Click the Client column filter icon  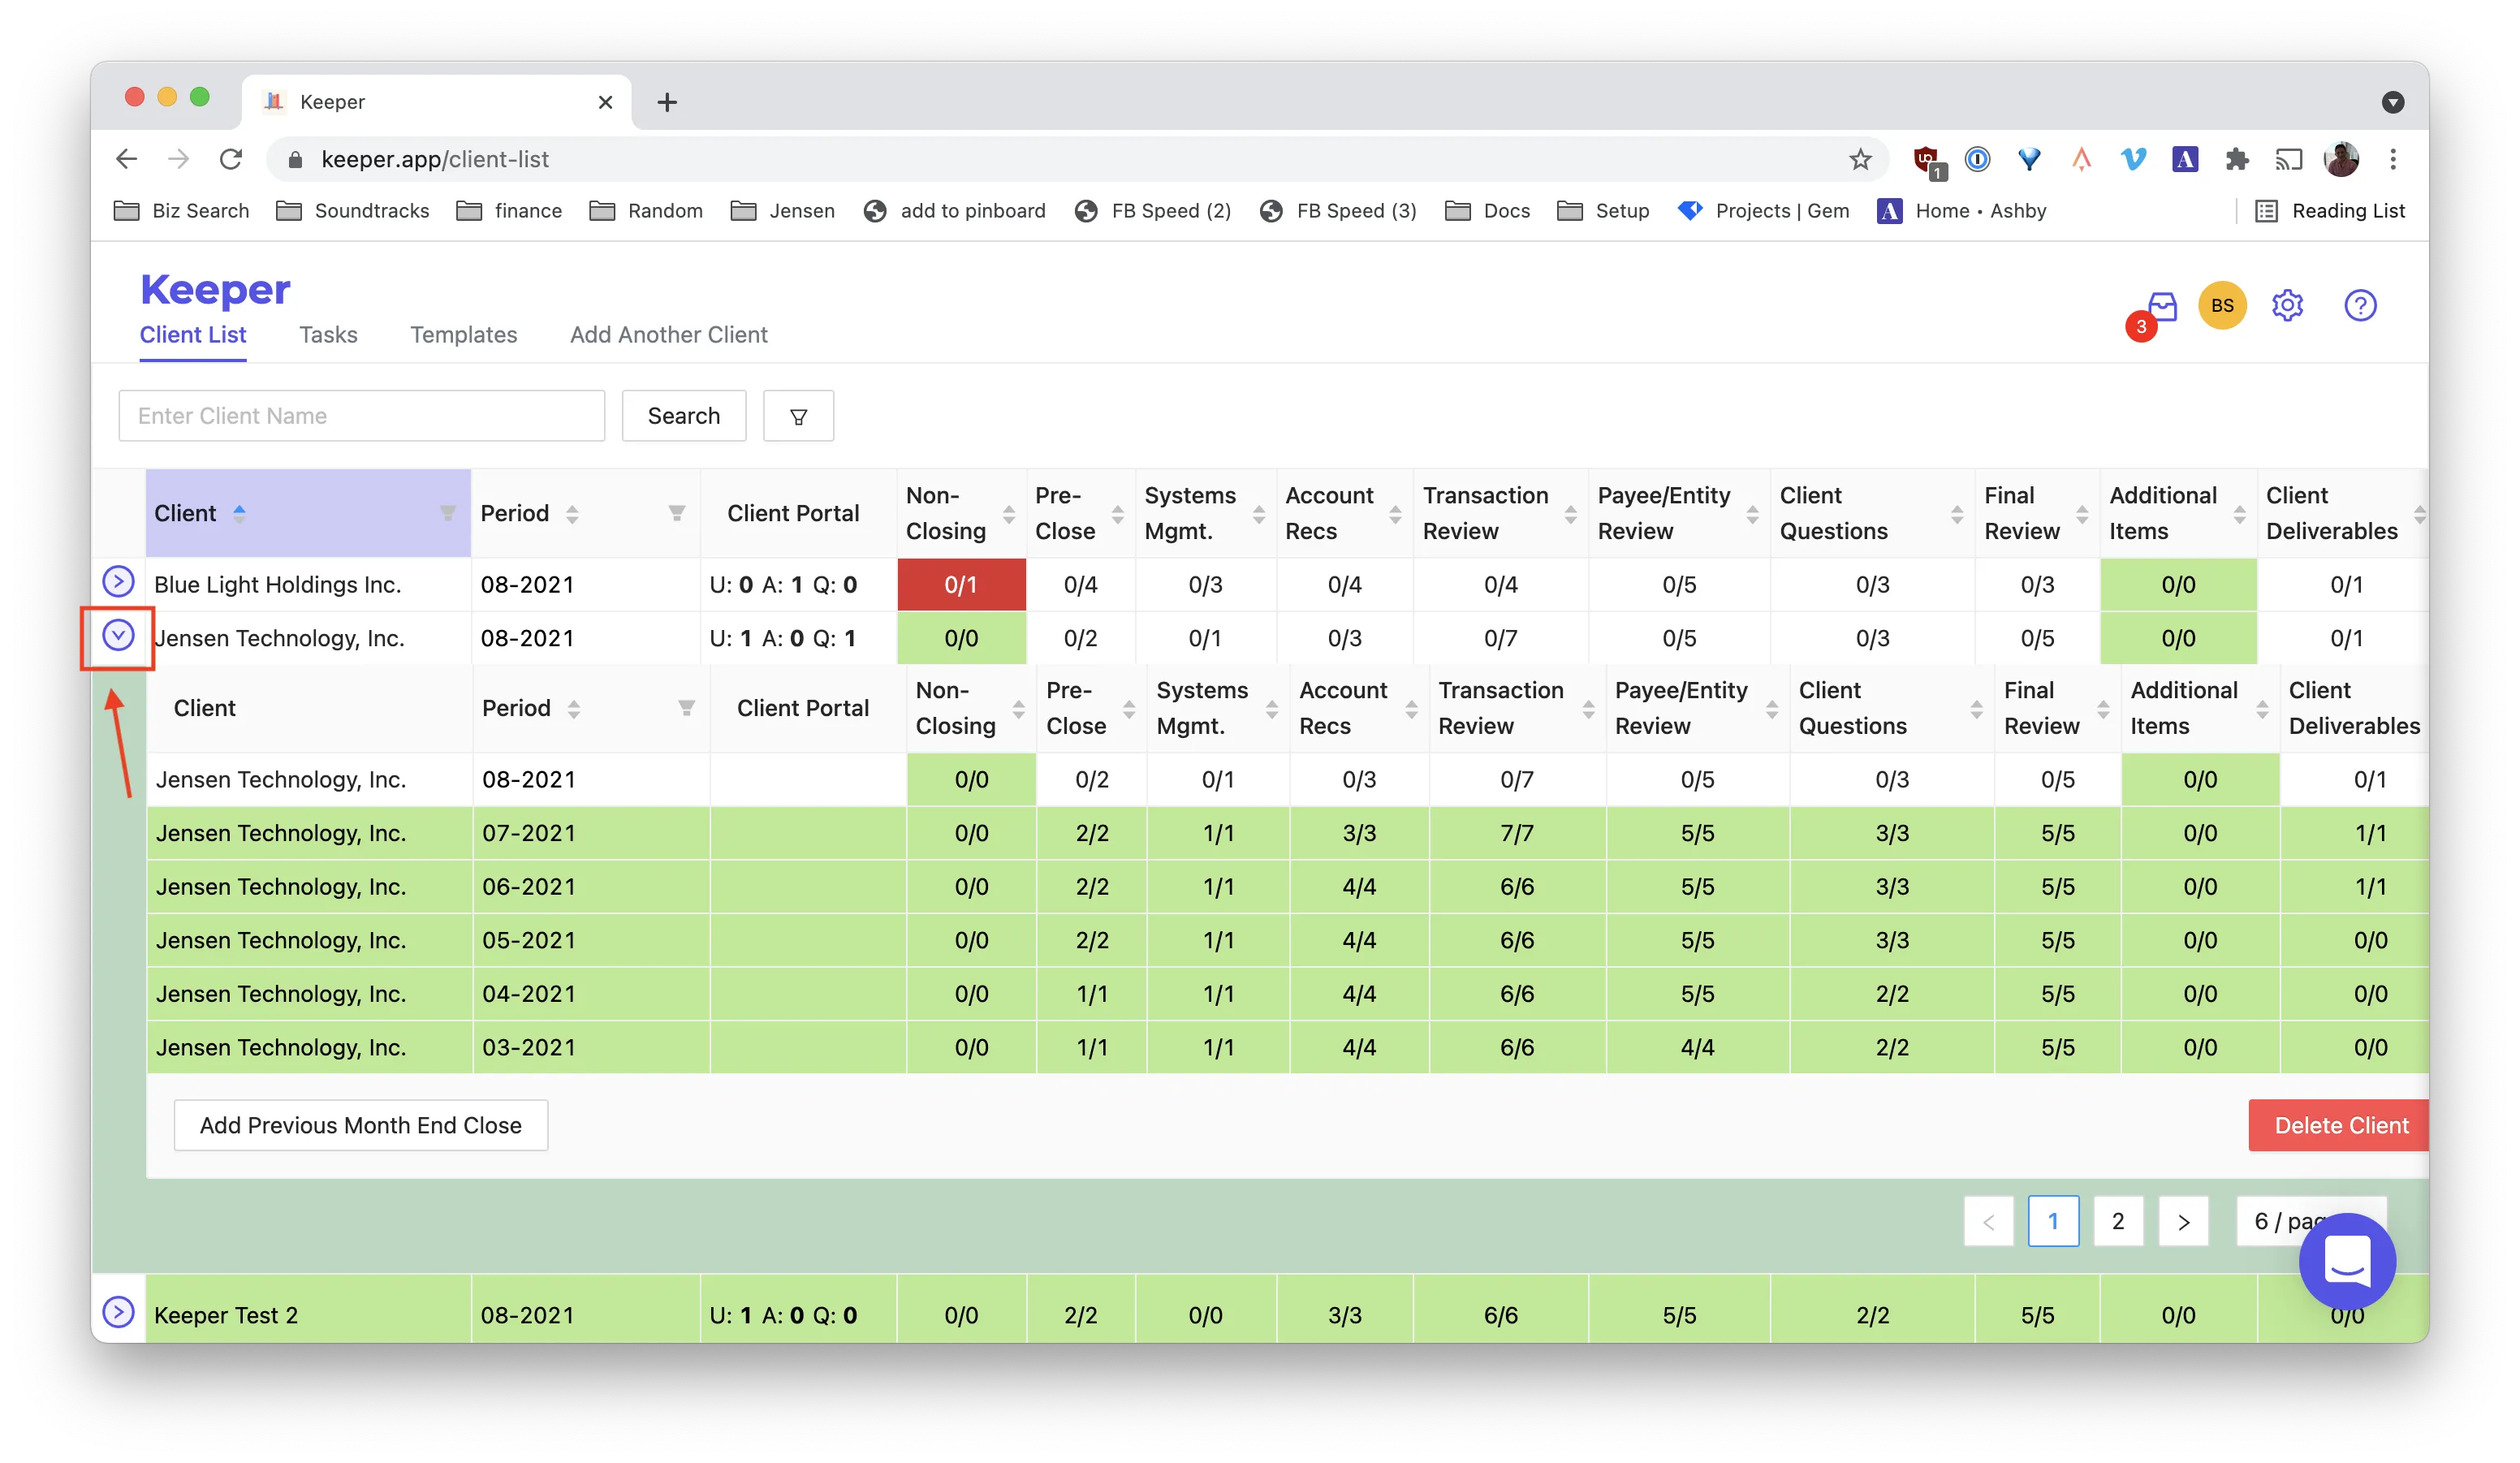pos(448,513)
